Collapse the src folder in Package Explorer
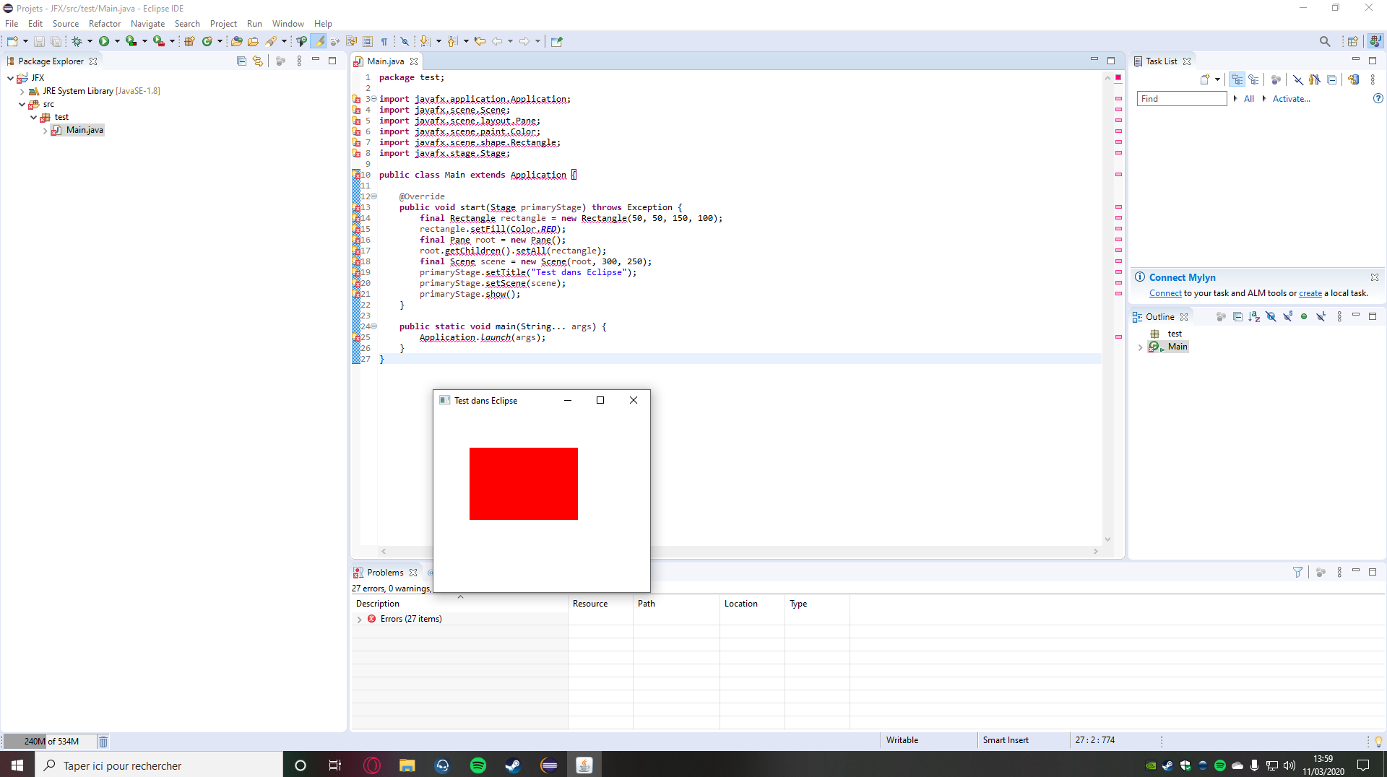The height and width of the screenshot is (777, 1387). coord(22,104)
